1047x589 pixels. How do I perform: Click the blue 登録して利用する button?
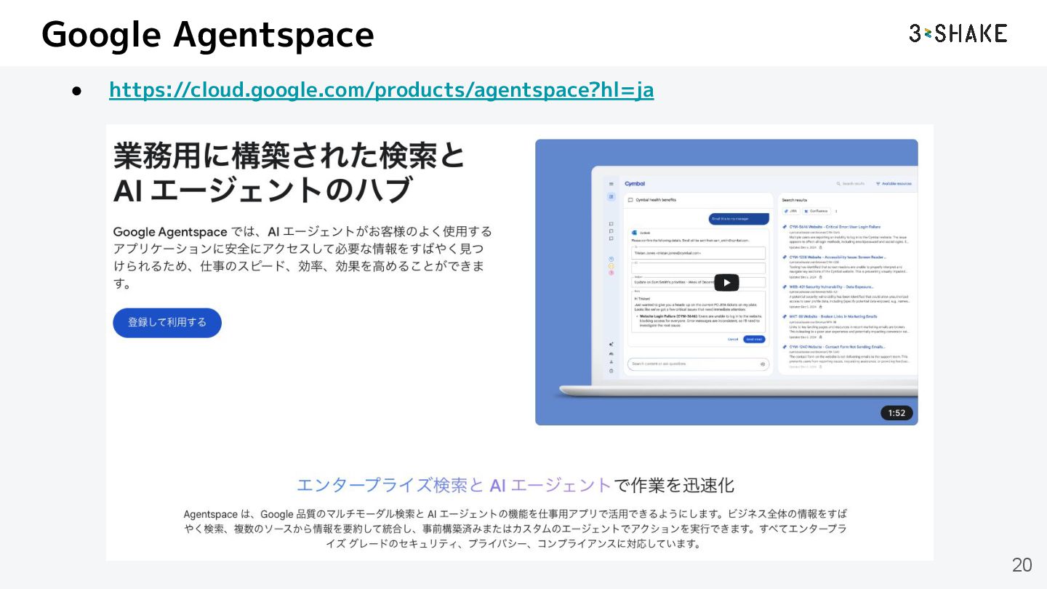click(167, 322)
